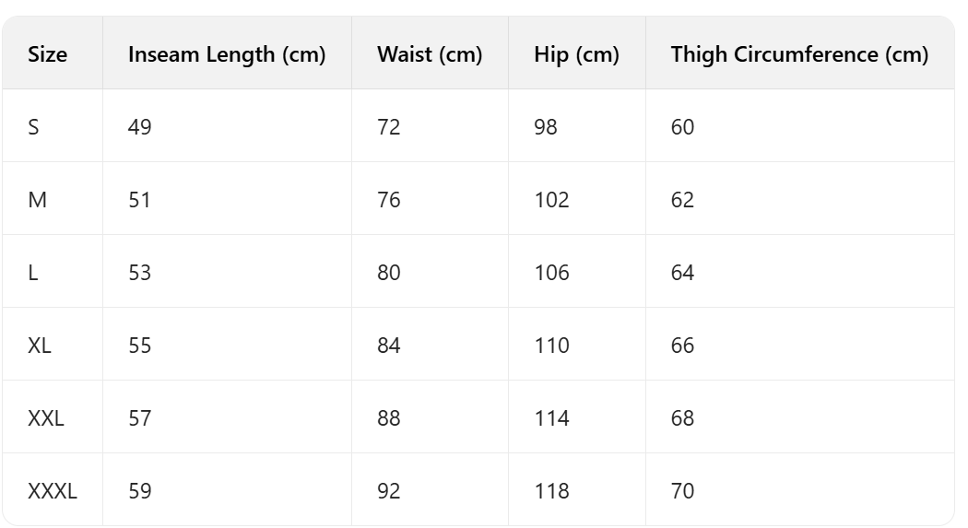968x528 pixels.
Task: Click the L size row label
Action: coord(33,273)
